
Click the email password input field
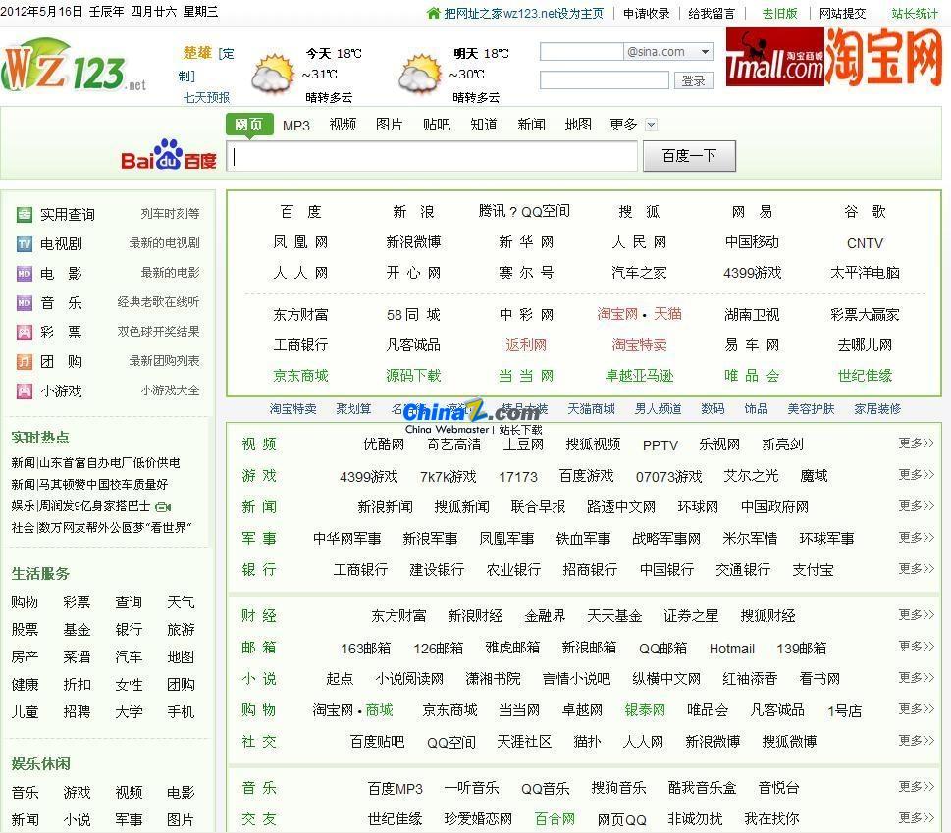[605, 80]
